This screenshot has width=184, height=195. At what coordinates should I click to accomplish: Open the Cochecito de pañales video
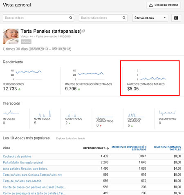(x=17, y=156)
